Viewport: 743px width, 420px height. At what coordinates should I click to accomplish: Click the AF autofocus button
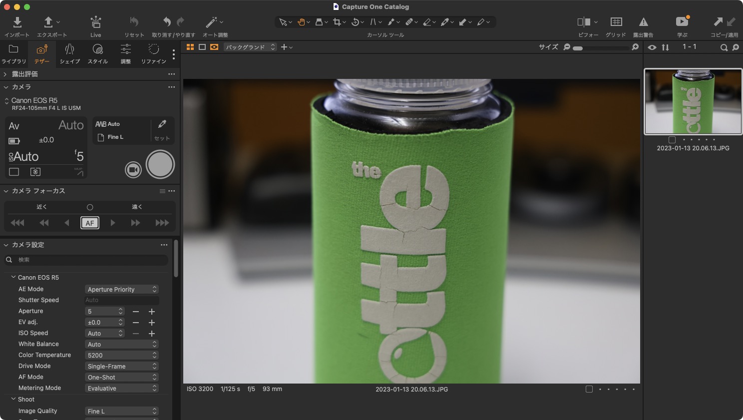[90, 223]
